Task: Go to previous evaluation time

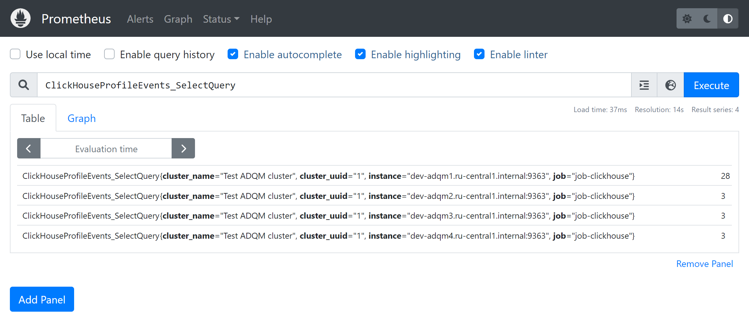Action: click(x=29, y=149)
